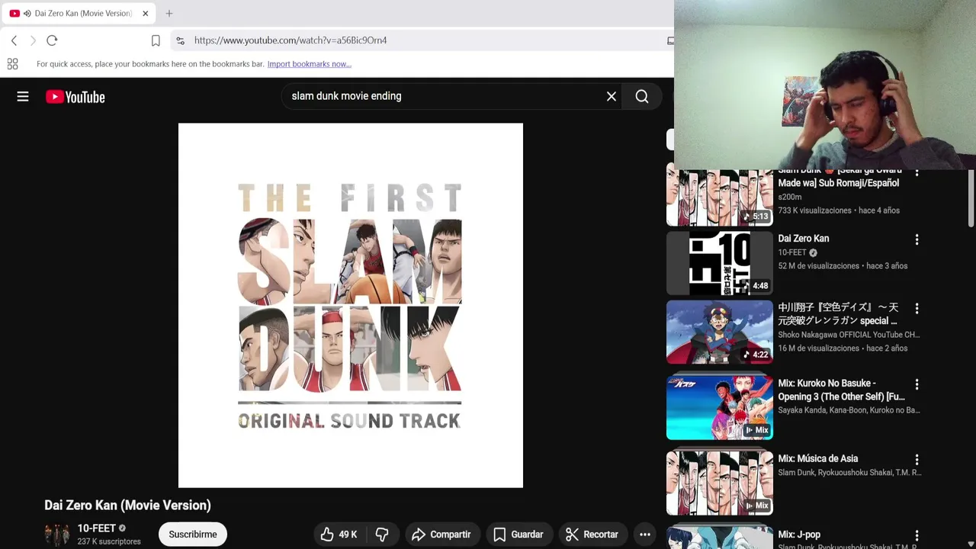This screenshot has height=549, width=976.
Task: Run search with the magnifier button
Action: click(x=642, y=96)
